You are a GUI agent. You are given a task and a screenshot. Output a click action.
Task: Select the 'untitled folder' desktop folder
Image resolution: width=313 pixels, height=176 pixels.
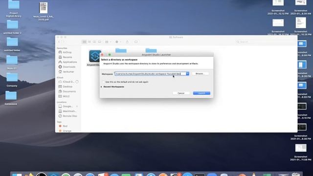pos(12,42)
